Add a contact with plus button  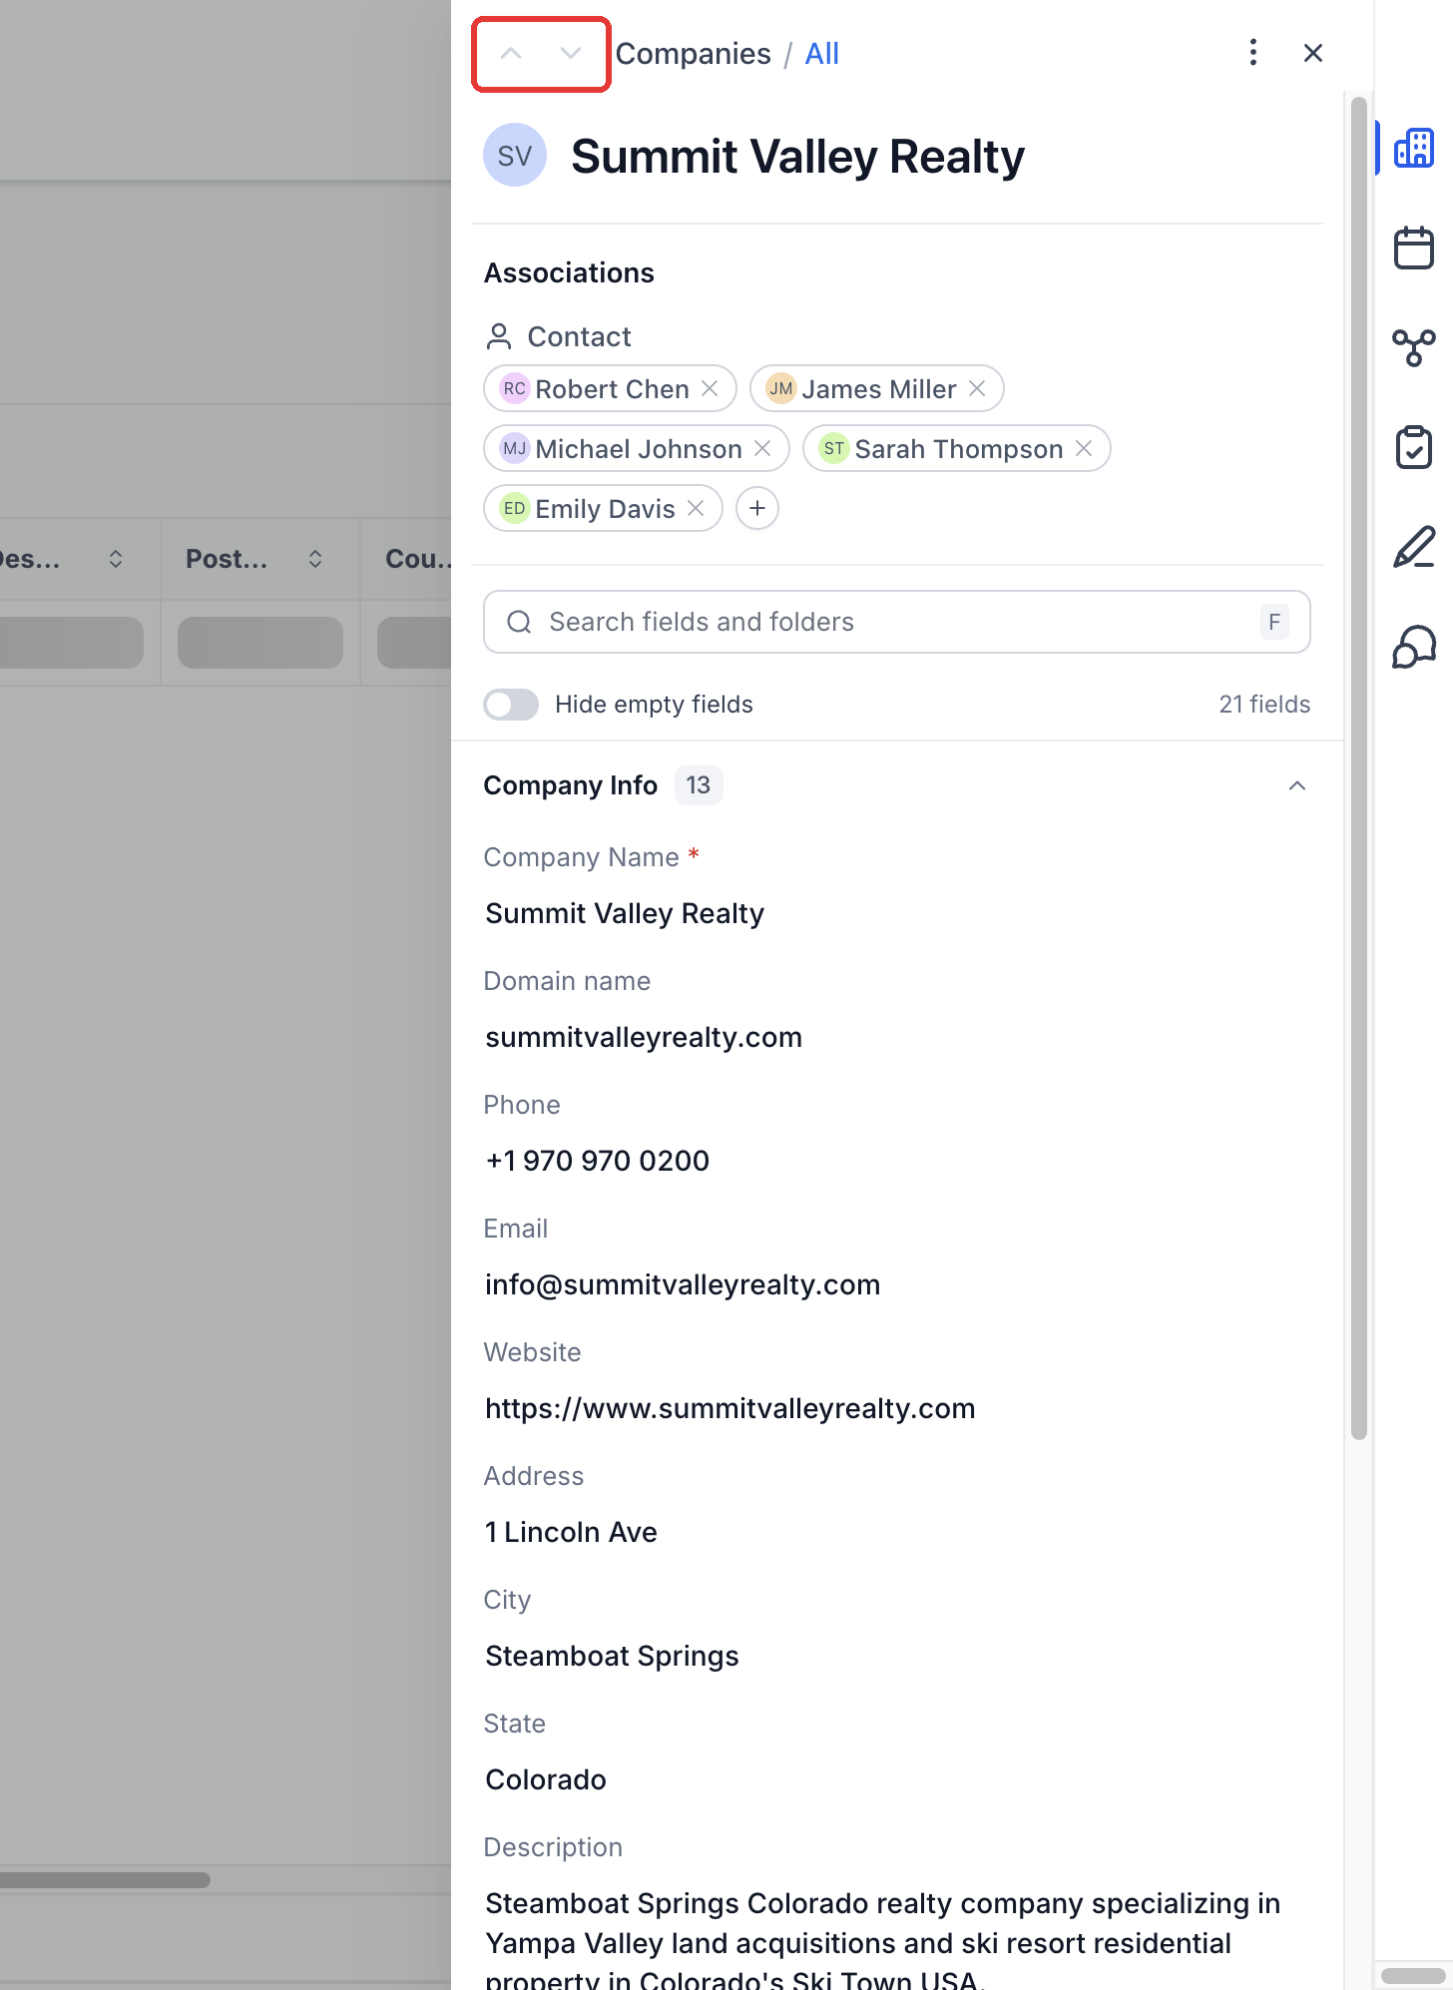[757, 508]
